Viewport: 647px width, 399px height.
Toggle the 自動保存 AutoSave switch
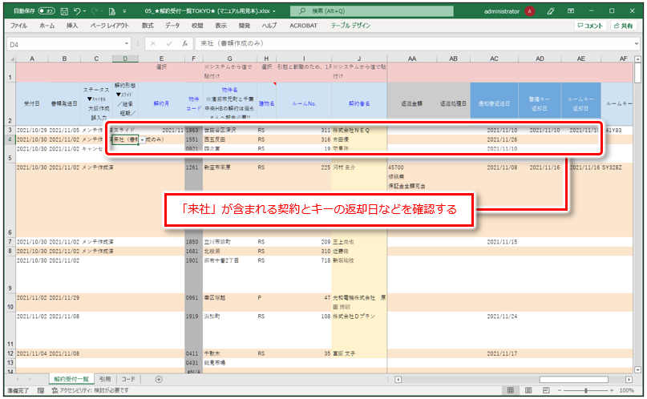pyautogui.click(x=47, y=11)
